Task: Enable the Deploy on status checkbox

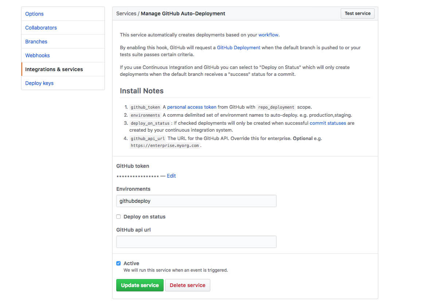Action: click(x=118, y=217)
